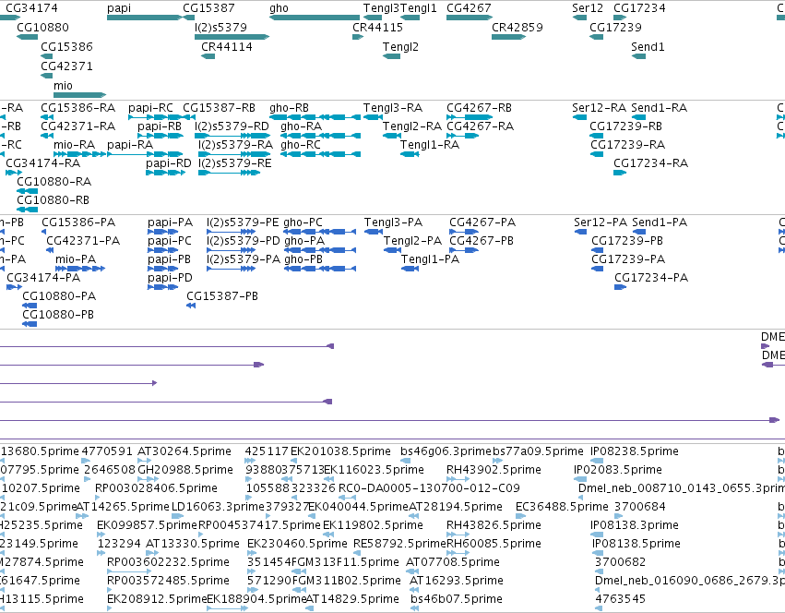
Task: Click the Ser12-PA protein label
Action: pyautogui.click(x=601, y=222)
